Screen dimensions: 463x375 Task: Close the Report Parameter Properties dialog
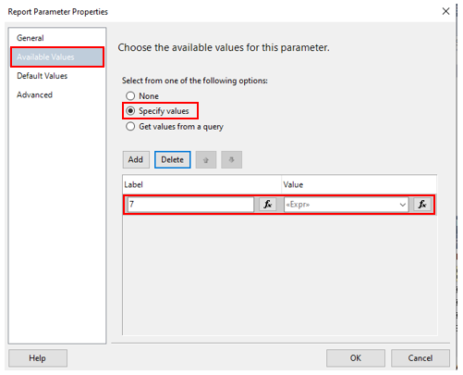point(445,11)
